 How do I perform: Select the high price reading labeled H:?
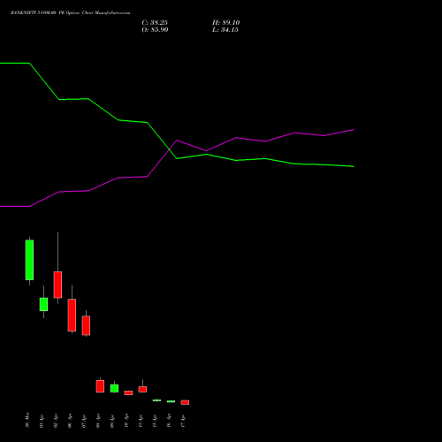[x=226, y=23]
